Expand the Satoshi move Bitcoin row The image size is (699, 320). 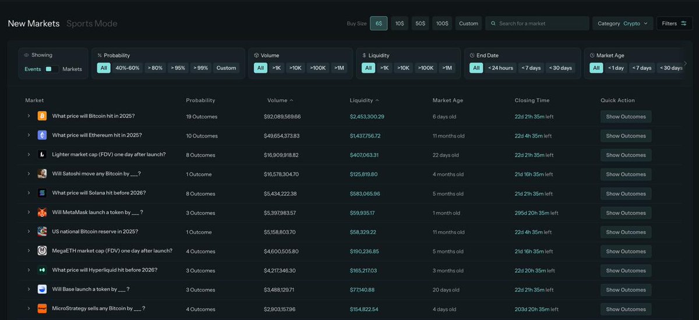pos(29,174)
